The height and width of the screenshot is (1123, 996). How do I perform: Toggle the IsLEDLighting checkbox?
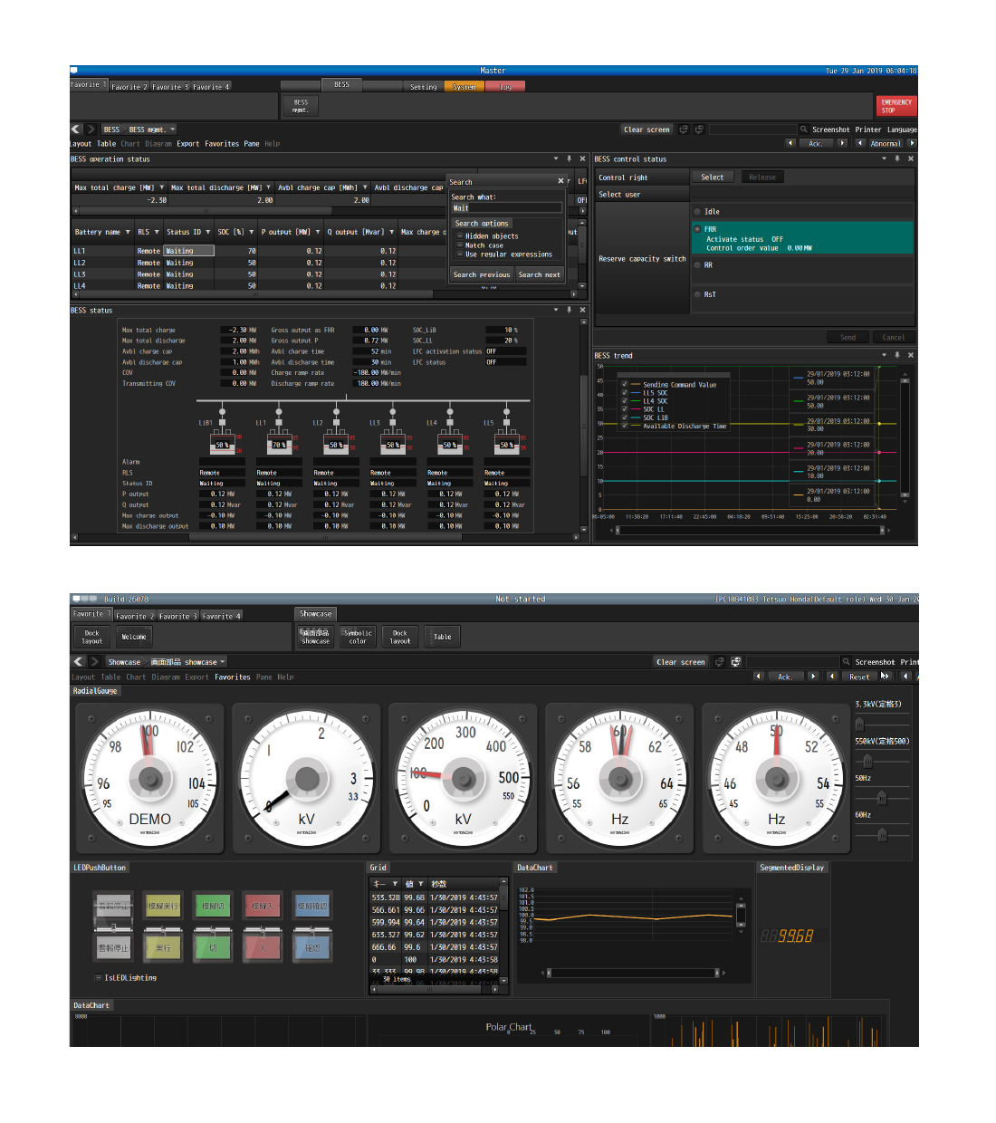98,978
